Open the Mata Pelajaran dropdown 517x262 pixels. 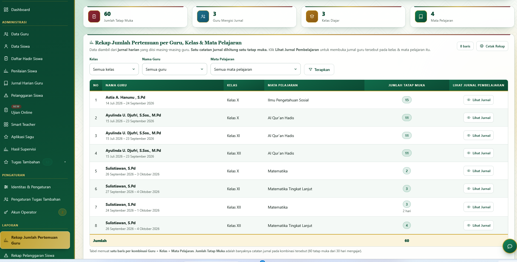(x=255, y=69)
